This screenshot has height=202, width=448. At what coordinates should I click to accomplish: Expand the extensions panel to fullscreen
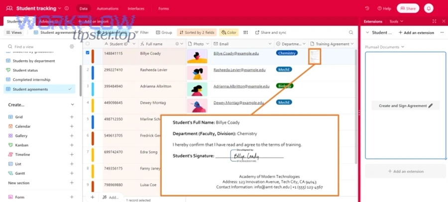[x=435, y=21]
